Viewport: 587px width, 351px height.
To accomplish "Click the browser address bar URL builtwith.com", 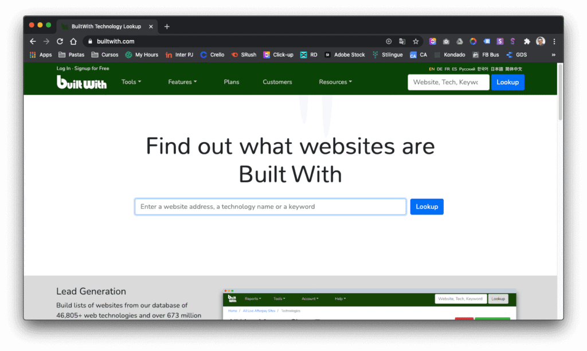I will [x=115, y=41].
